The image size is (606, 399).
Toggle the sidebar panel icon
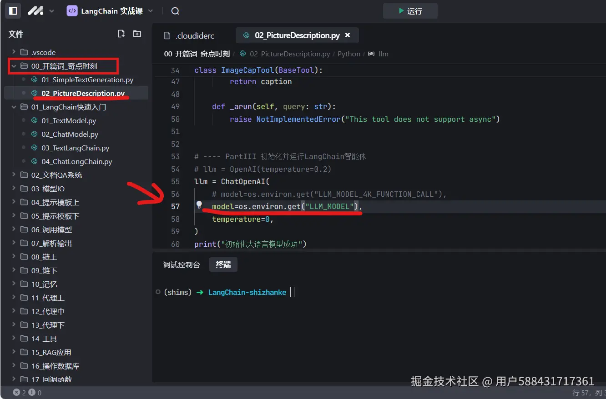click(13, 10)
